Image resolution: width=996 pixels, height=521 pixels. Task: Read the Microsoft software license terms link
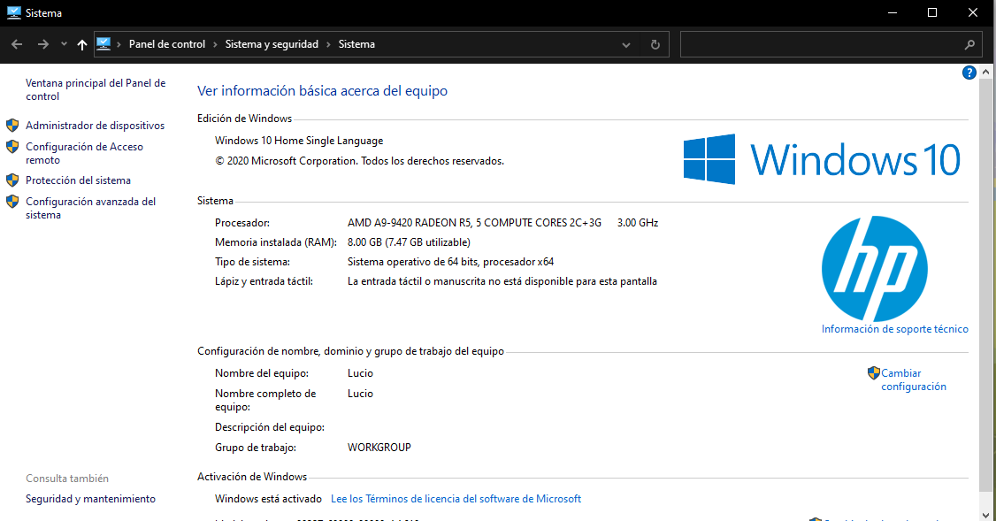tap(456, 498)
